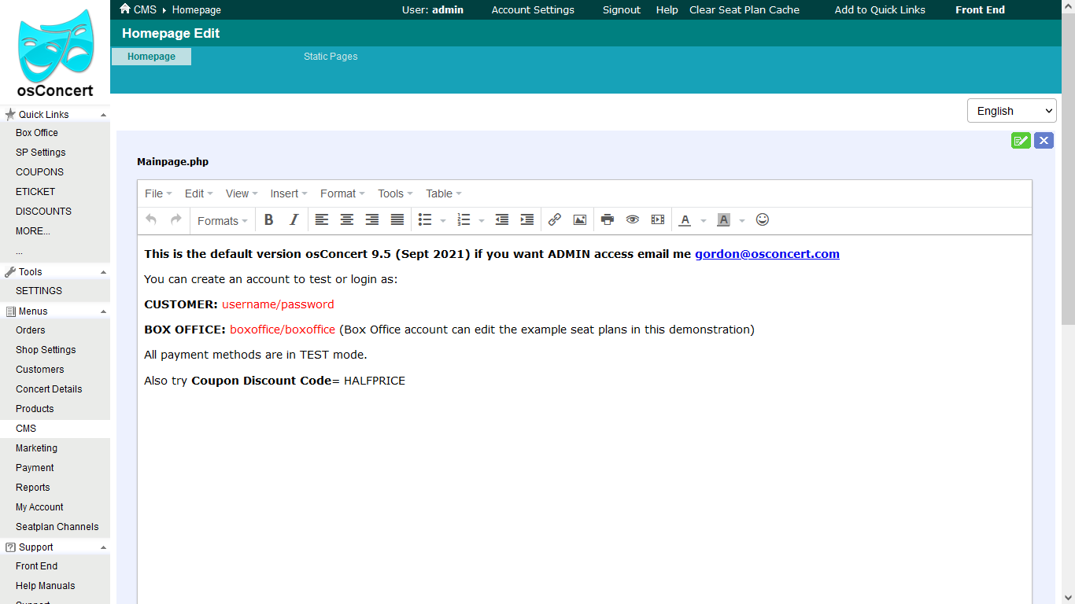Viewport: 1075px width, 604px height.
Task: Click Clear Seat Plan Cache in top bar
Action: pos(744,9)
